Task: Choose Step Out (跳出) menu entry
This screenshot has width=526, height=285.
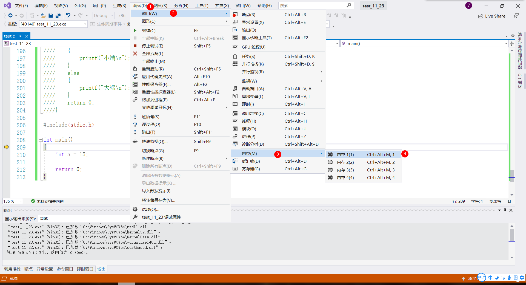Action: (x=180, y=132)
